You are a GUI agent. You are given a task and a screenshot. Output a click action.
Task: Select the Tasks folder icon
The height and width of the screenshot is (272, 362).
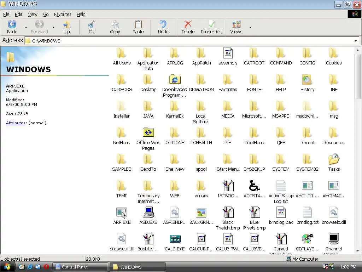pos(334,159)
